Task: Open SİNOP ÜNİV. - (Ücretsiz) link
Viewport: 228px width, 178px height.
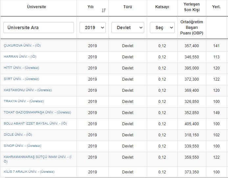Action: 22,146
